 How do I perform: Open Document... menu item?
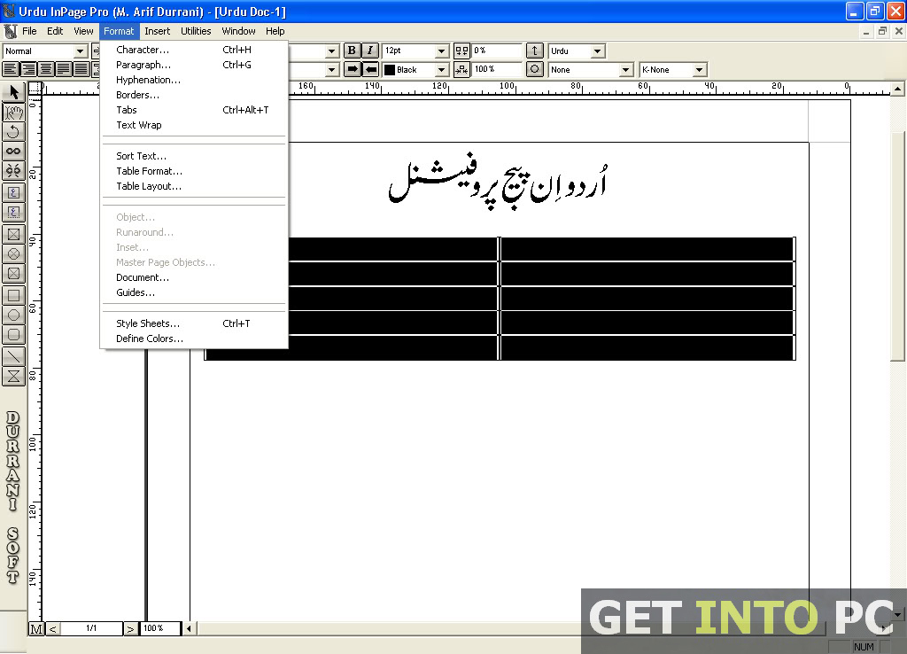[x=194, y=277]
